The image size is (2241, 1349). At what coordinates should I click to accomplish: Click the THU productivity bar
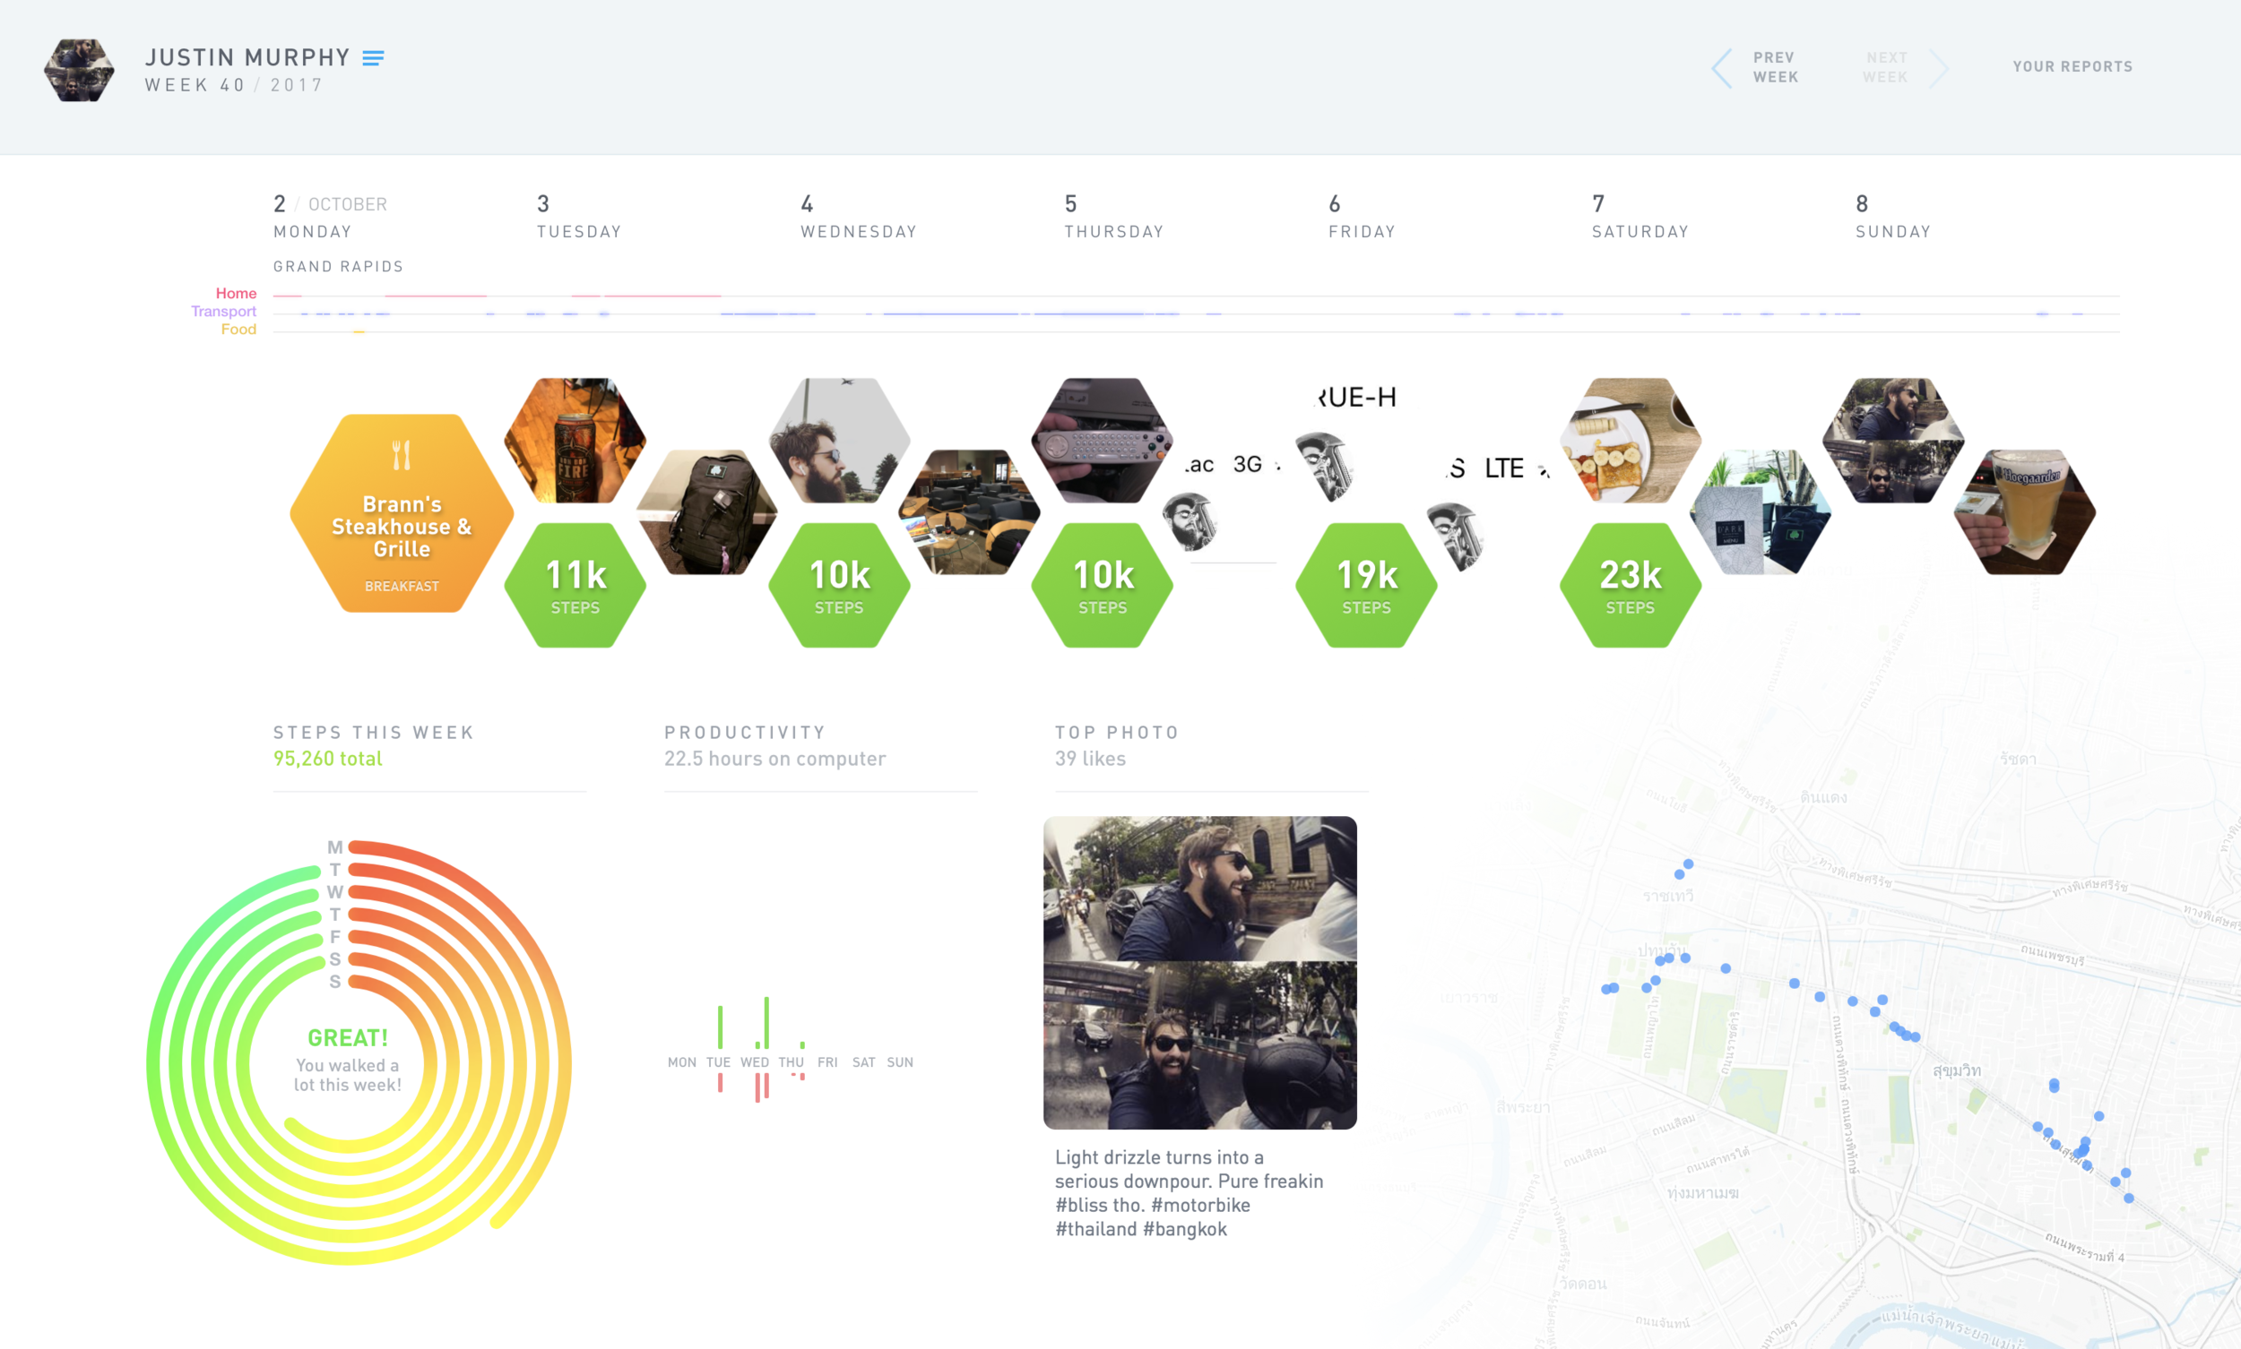pyautogui.click(x=802, y=1045)
